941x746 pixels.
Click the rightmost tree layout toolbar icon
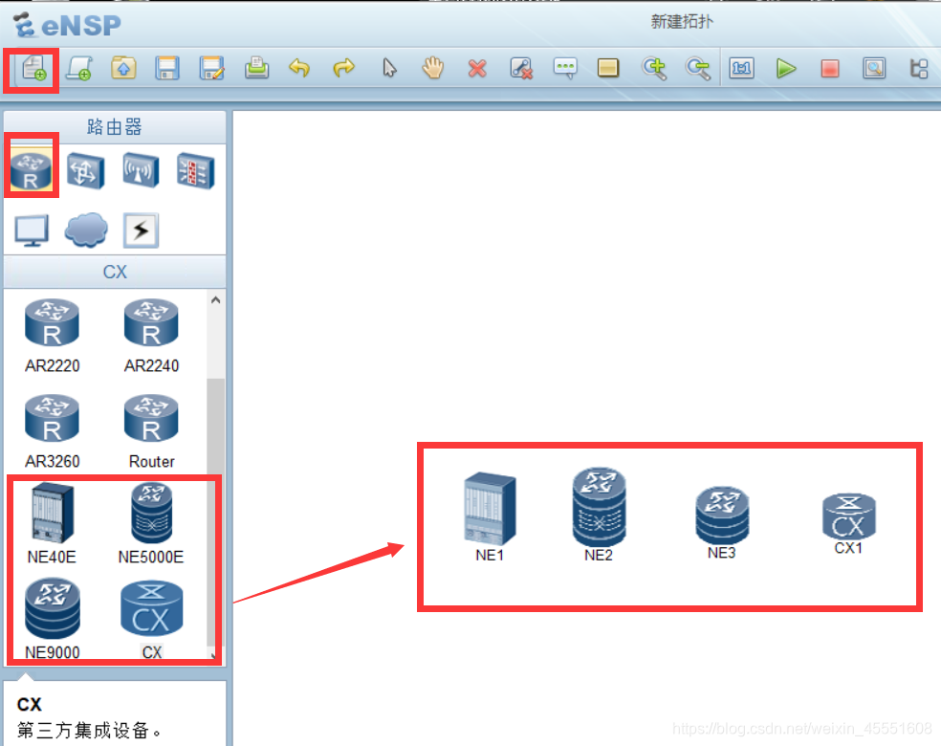(x=919, y=68)
